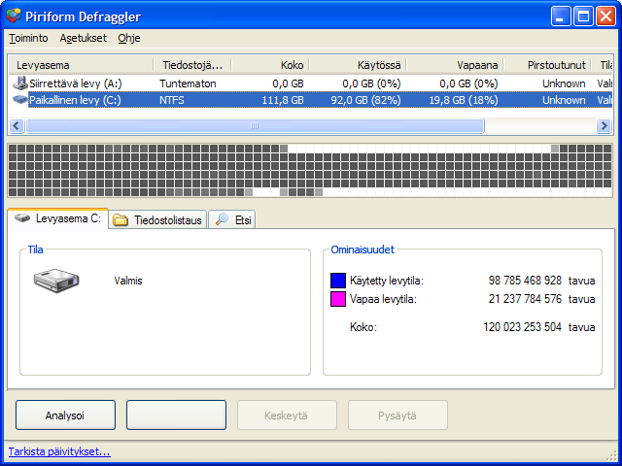
Task: Switch to the Etsi tab
Action: (x=232, y=219)
